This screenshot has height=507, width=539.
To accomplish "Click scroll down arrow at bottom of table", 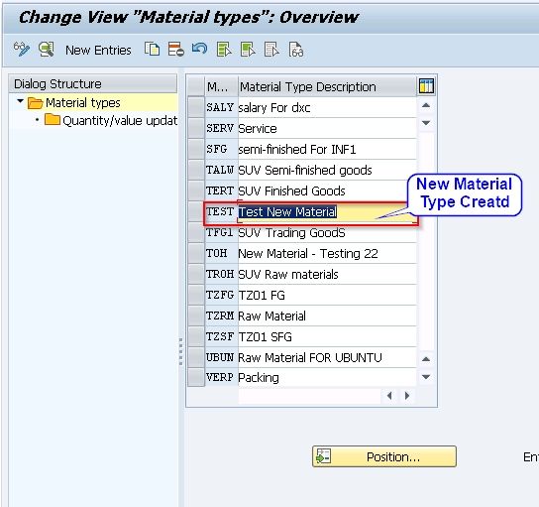I will 426,377.
